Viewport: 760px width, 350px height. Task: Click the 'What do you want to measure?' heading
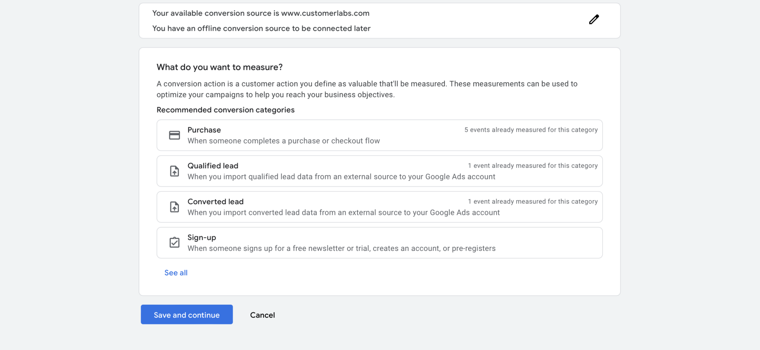coord(219,67)
